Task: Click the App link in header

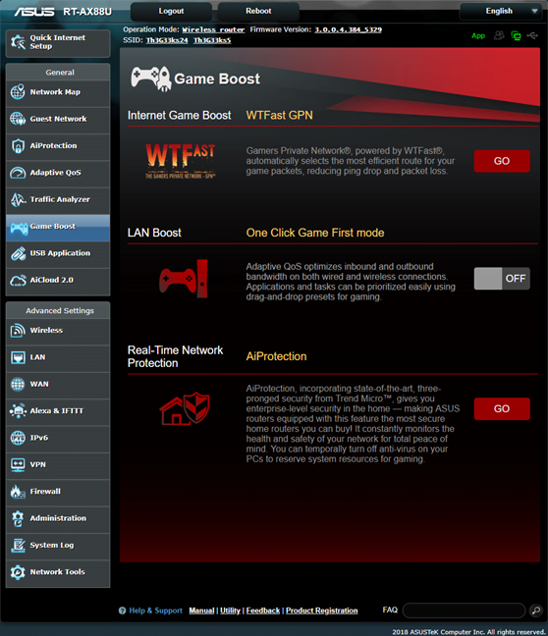Action: [x=478, y=35]
